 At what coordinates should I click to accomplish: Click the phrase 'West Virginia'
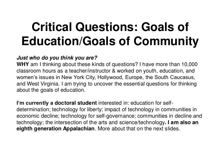coord(42,84)
